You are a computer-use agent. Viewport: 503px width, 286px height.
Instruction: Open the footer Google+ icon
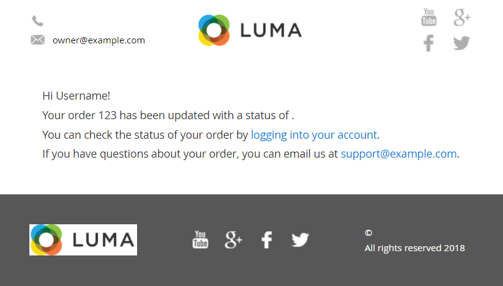pos(233,240)
